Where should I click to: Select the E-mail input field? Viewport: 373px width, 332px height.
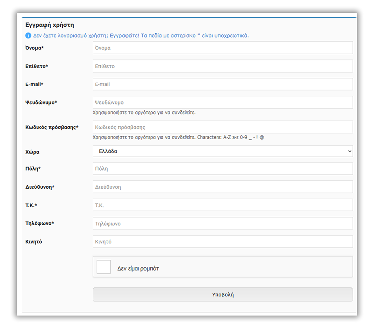[x=222, y=84]
